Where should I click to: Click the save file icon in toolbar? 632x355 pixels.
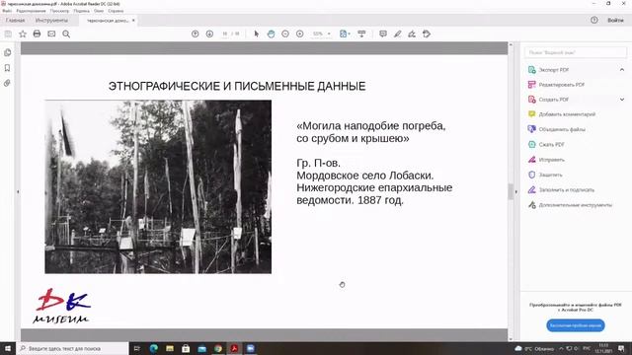click(x=8, y=34)
